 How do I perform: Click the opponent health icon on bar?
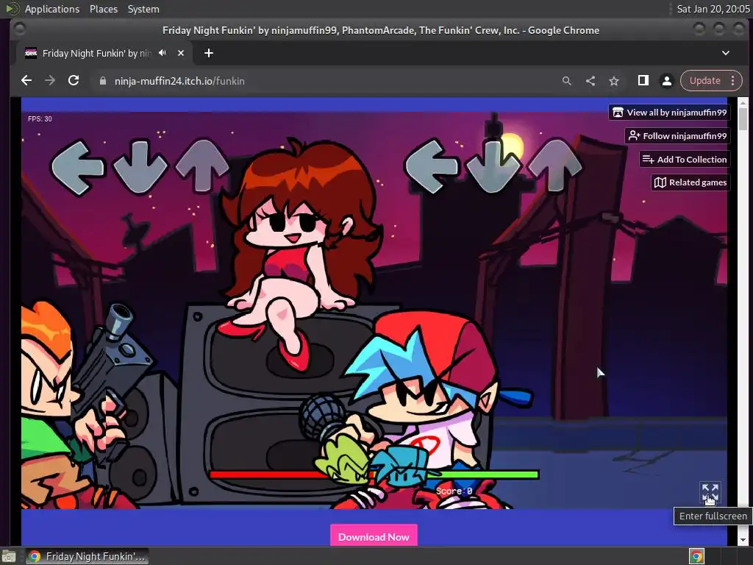343,458
